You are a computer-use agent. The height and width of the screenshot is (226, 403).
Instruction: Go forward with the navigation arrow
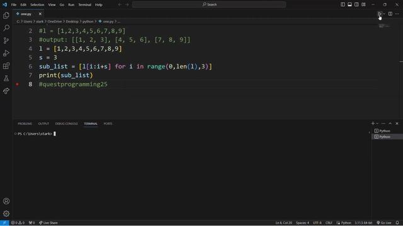point(127,4)
